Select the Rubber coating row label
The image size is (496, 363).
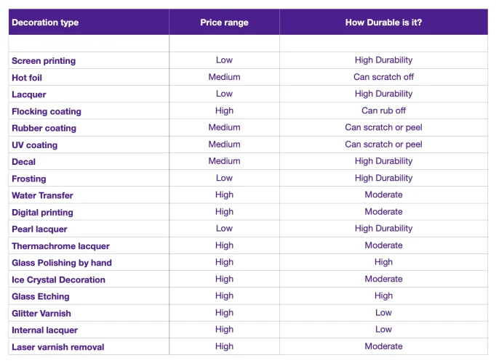(44, 129)
